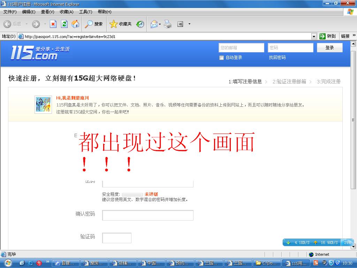Click the Stop loading toolbar icon
This screenshot has width=357, height=268.
coord(53,24)
